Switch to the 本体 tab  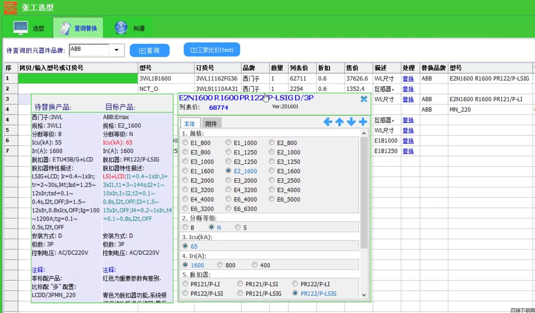189,124
